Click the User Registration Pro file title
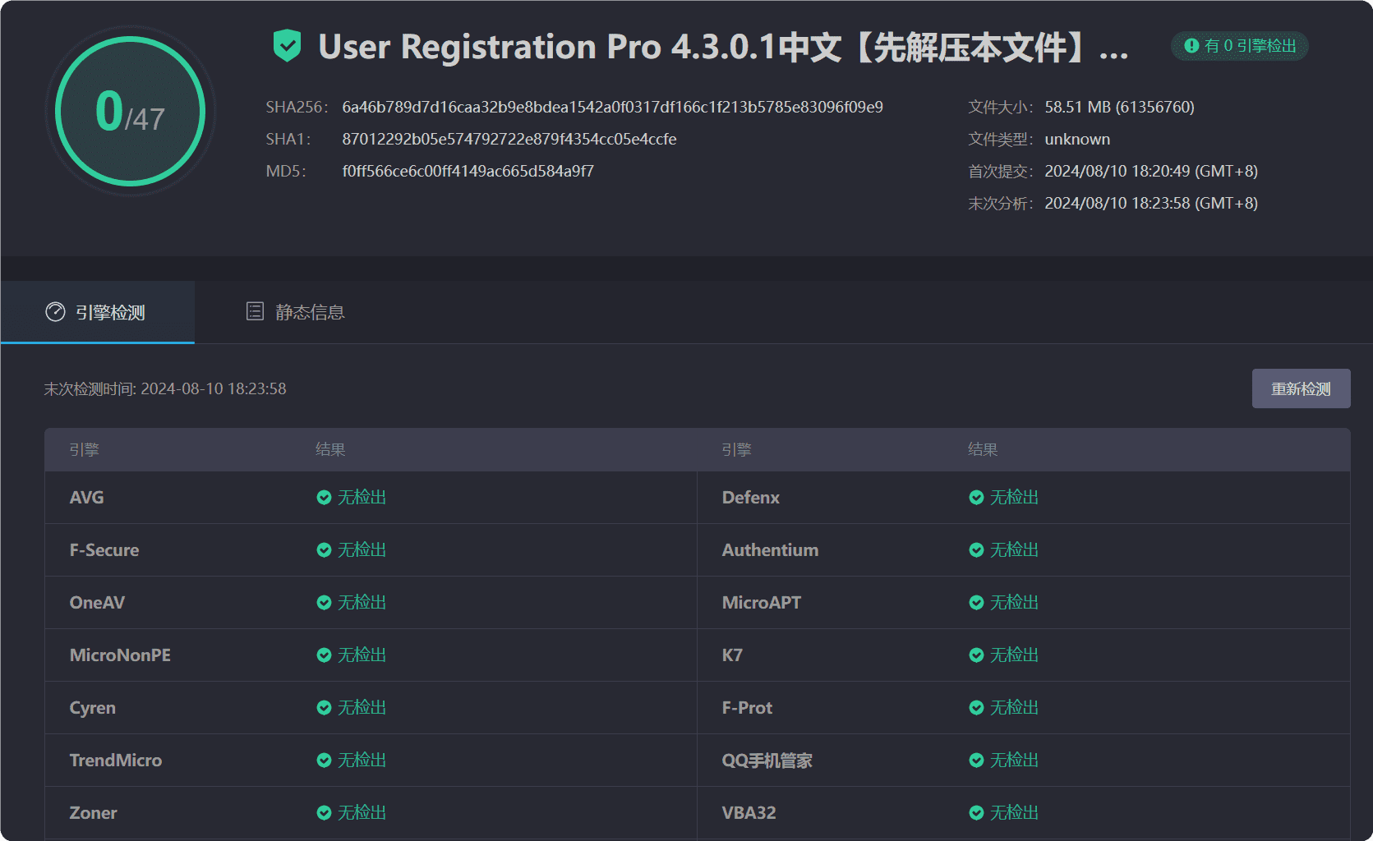Screen dimensions: 1373x841 coord(723,47)
